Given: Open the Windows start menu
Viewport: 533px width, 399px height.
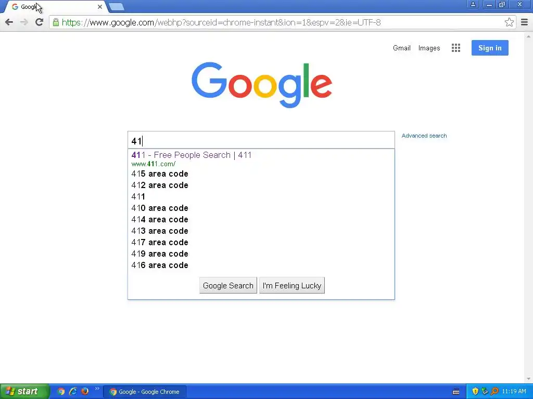Looking at the screenshot, I should tap(24, 392).
